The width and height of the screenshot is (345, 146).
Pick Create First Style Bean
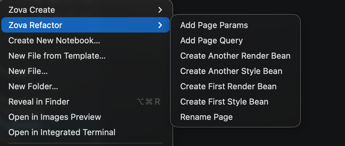224,102
